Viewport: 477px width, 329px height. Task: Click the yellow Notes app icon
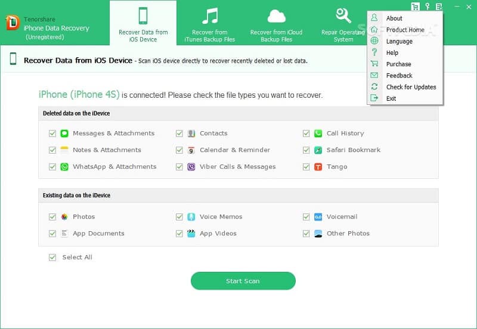(x=64, y=150)
